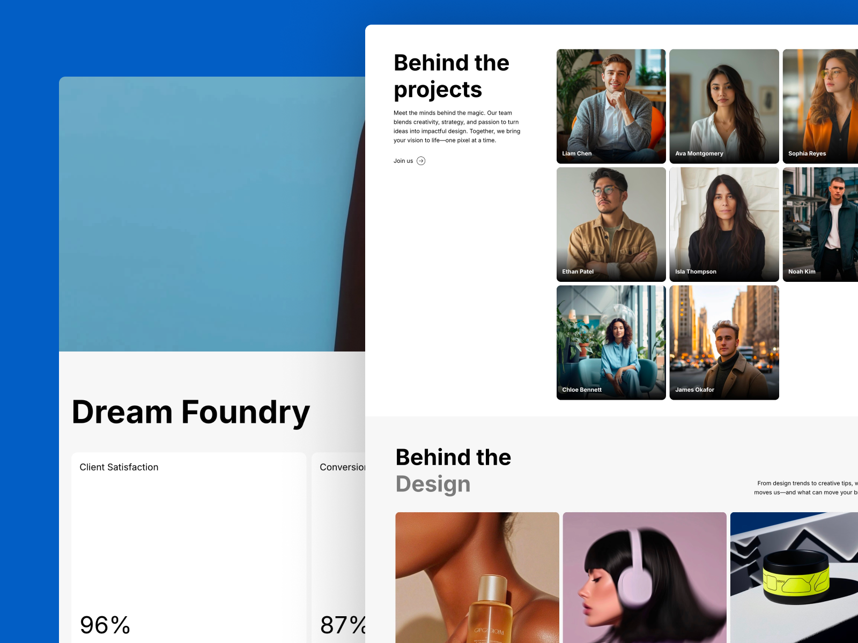Select Isla Thompson's portrait
The height and width of the screenshot is (643, 858).
point(724,224)
